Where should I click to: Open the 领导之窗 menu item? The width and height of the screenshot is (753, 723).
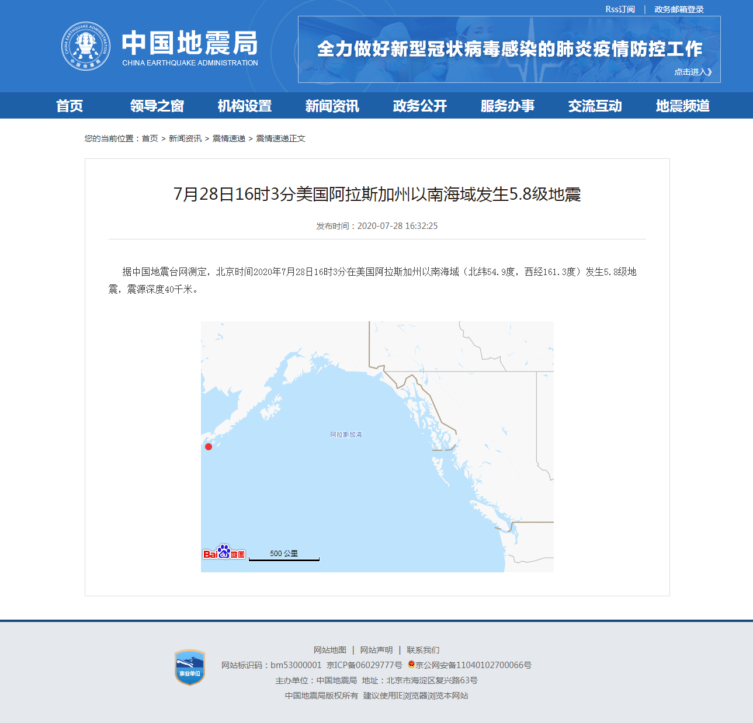157,106
